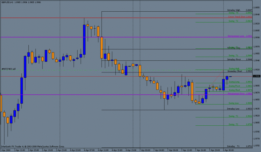Click the '7 Apr 12:00' time axis label
The height and width of the screenshot is (152, 261).
pyautogui.click(x=187, y=150)
